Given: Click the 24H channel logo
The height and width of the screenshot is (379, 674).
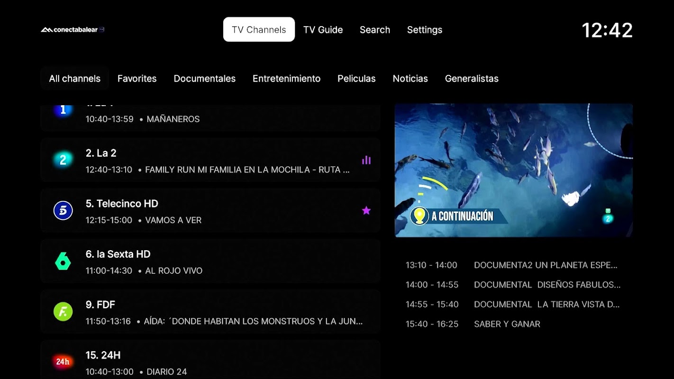Looking at the screenshot, I should (63, 362).
